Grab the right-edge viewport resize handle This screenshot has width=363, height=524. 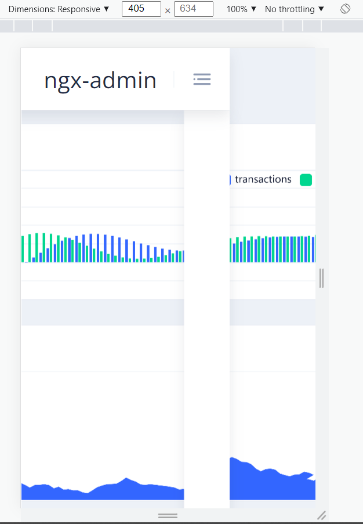[x=322, y=278]
